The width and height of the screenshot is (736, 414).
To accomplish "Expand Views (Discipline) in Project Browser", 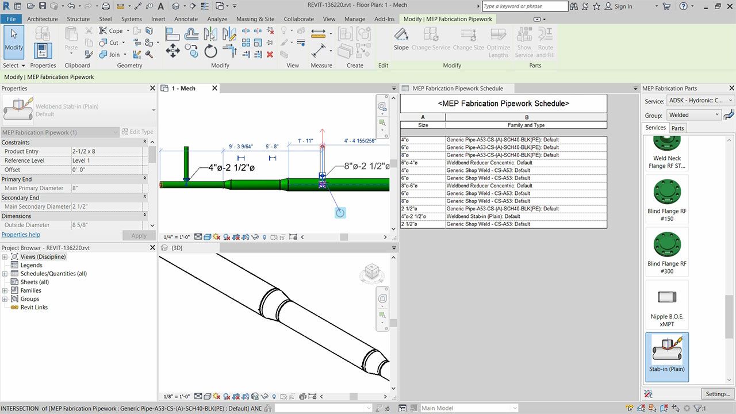I will click(5, 257).
